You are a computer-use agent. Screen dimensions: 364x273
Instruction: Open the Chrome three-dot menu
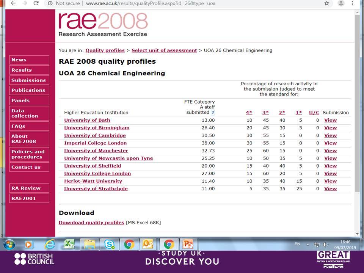click(352, 3)
